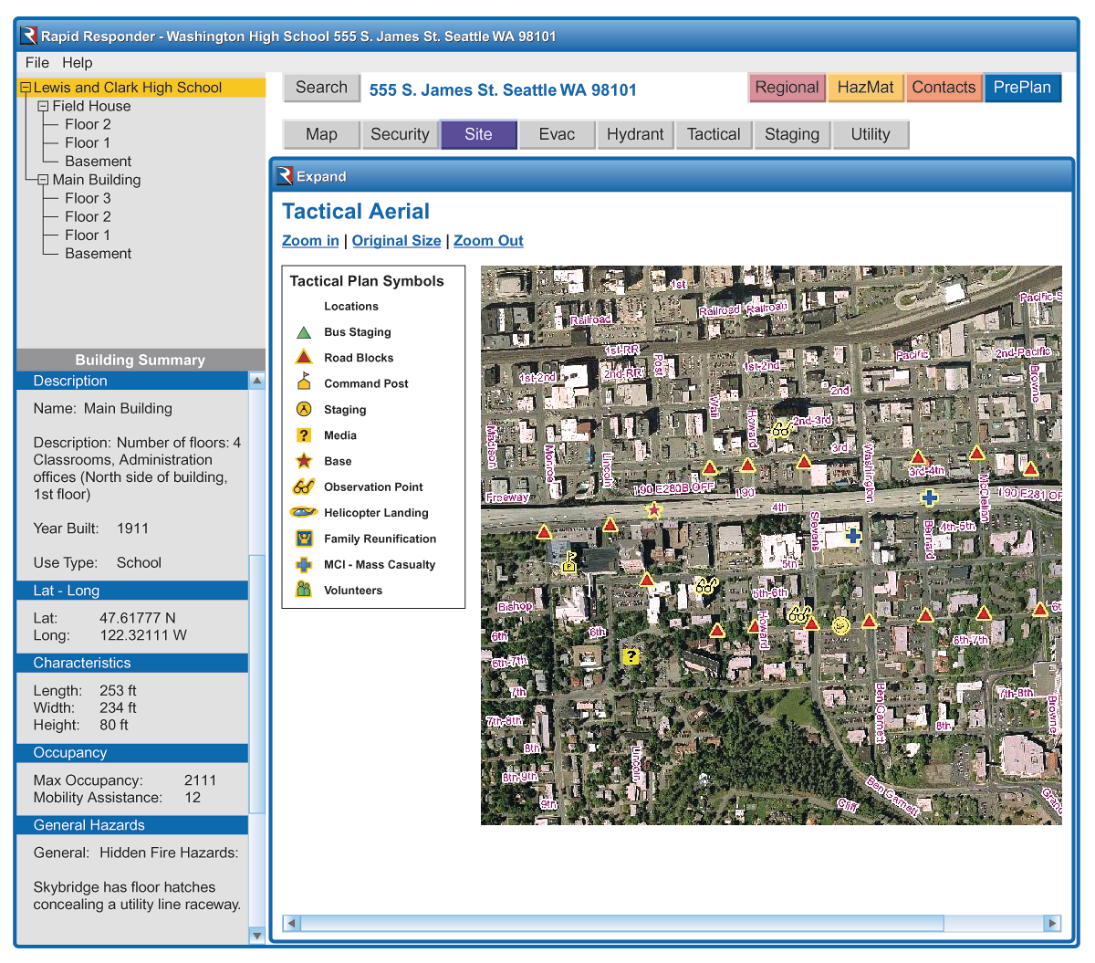The image size is (1095, 963).
Task: Click the Command Post marker on the aerial map
Action: (x=568, y=562)
